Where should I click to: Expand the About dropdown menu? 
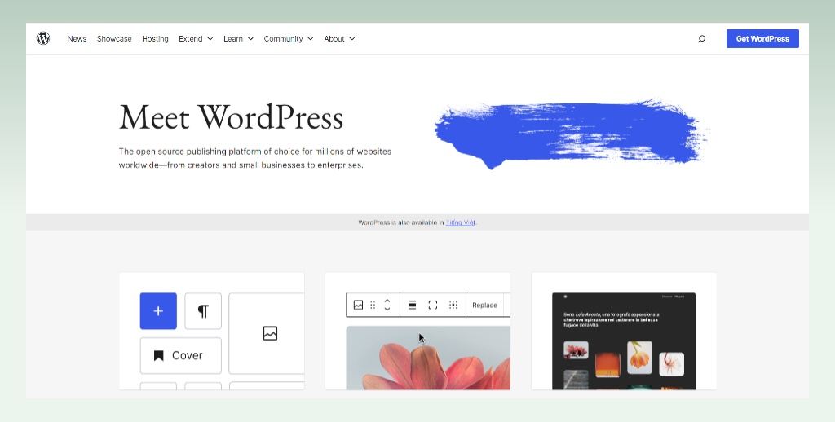[339, 39]
